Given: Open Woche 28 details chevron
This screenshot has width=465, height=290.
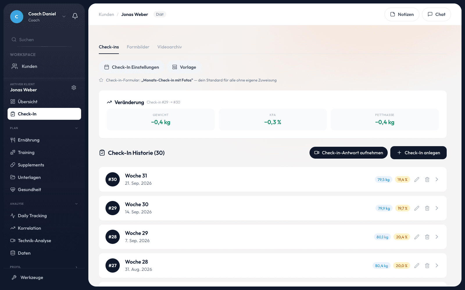Looking at the screenshot, I should coord(437,266).
